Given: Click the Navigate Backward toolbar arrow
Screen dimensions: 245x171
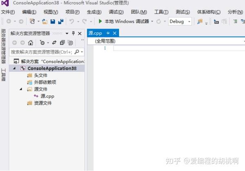Looking at the screenshot, I should (9, 21).
